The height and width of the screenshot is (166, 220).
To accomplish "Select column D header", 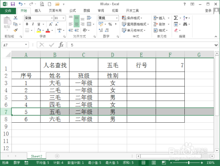I will point(113,55).
